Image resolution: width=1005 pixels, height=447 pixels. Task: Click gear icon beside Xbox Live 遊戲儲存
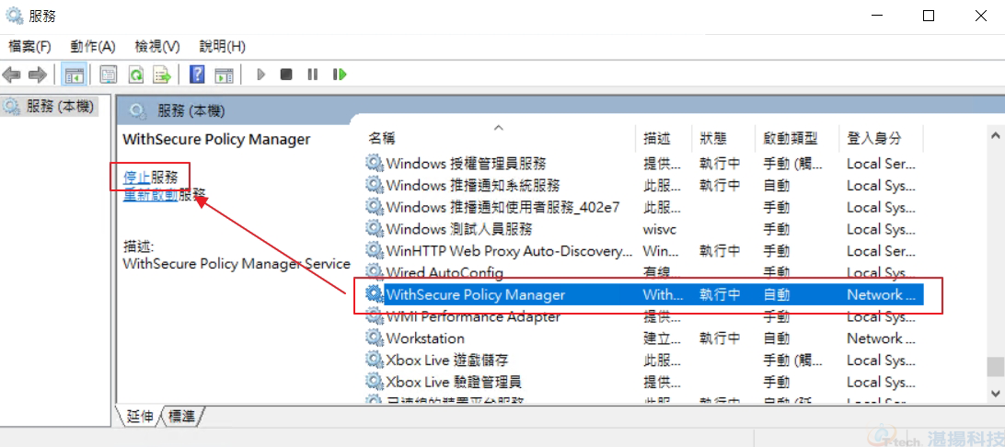coord(374,360)
